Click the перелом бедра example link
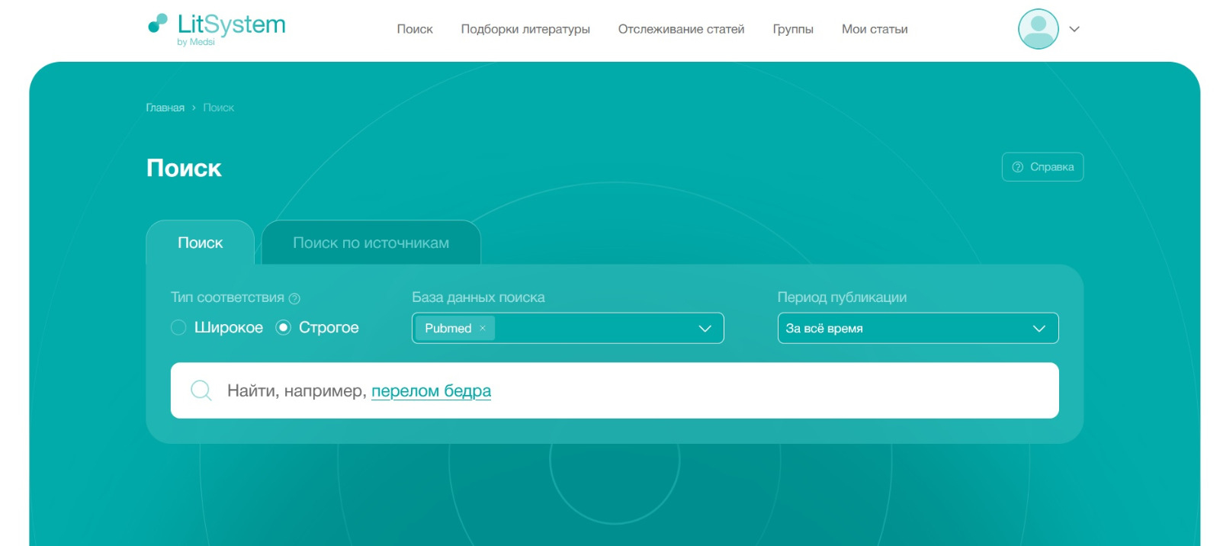Image resolution: width=1220 pixels, height=546 pixels. [x=431, y=390]
